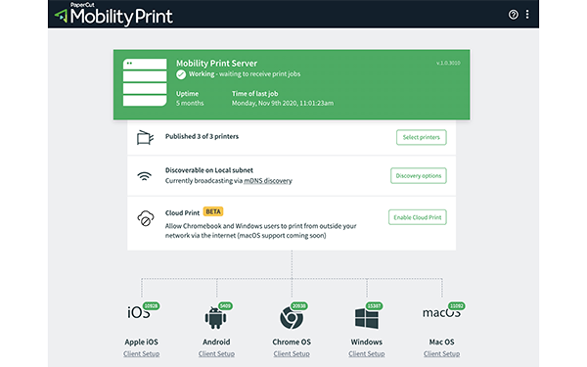Click the yellow BETA badge

(x=213, y=211)
